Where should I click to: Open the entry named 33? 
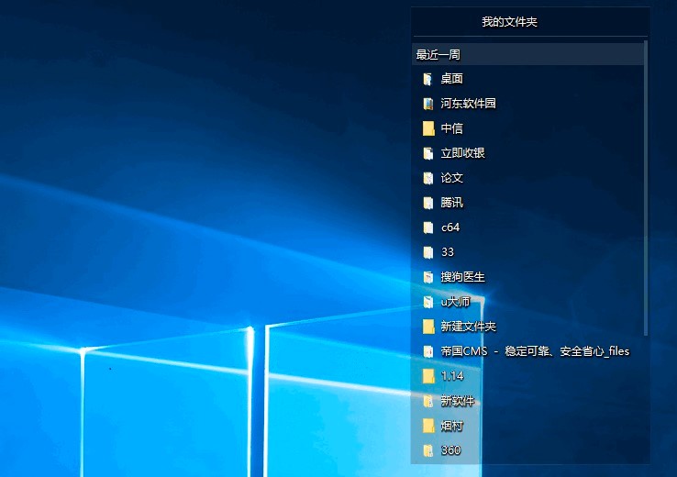[448, 252]
